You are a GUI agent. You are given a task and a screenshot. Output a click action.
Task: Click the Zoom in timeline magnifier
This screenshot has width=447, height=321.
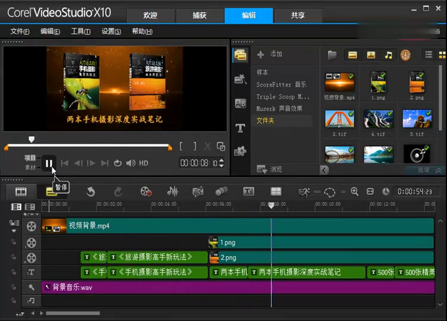click(355, 191)
